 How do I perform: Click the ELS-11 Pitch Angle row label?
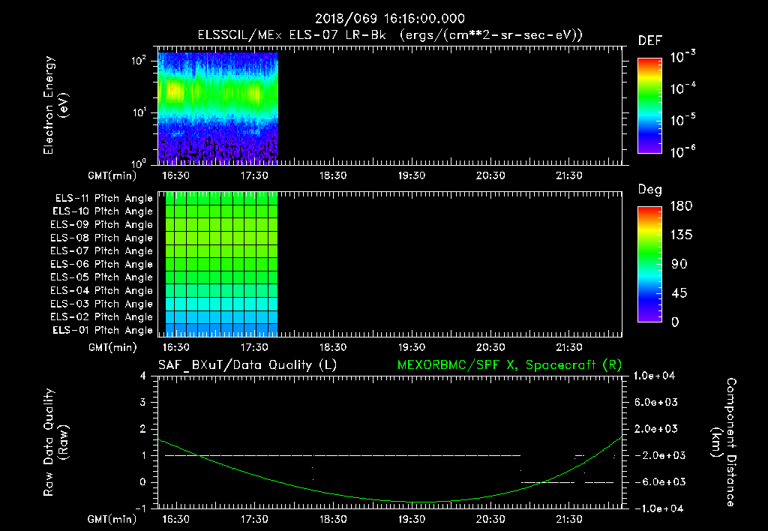(103, 199)
